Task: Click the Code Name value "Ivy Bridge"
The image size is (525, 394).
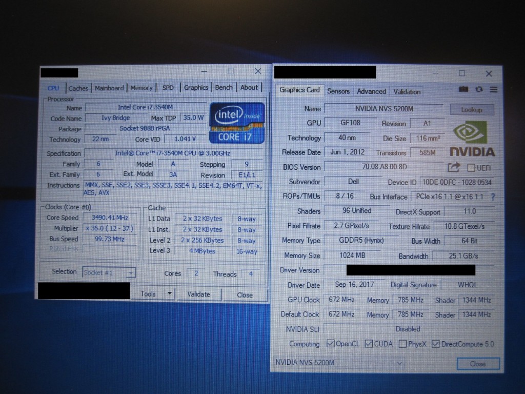Action: tap(115, 118)
